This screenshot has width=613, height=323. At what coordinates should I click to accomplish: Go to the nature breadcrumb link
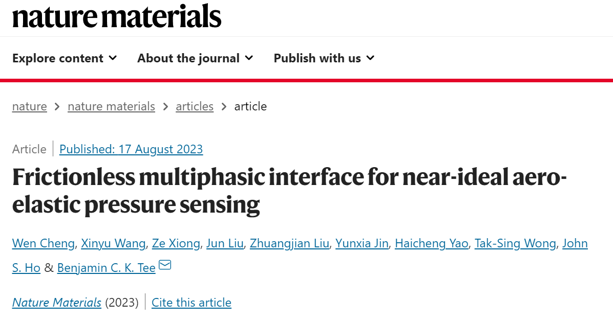pos(29,106)
